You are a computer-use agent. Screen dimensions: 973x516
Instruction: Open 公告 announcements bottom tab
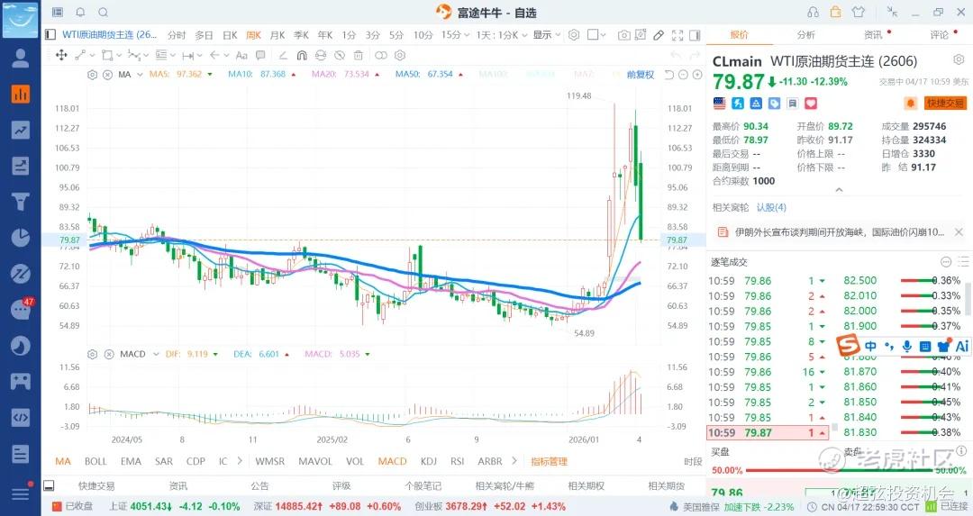(259, 485)
